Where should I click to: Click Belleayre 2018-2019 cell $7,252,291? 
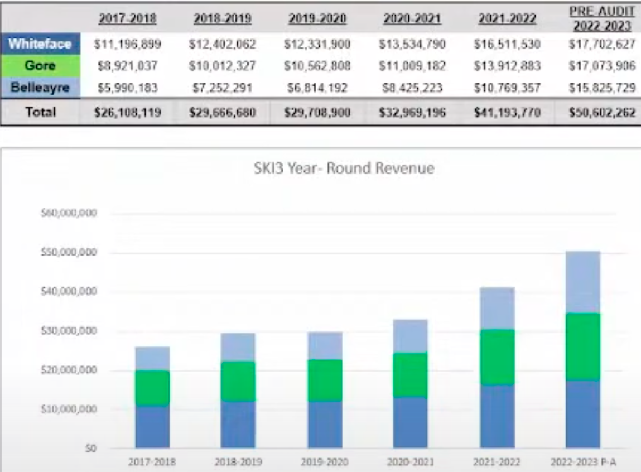pyautogui.click(x=223, y=87)
